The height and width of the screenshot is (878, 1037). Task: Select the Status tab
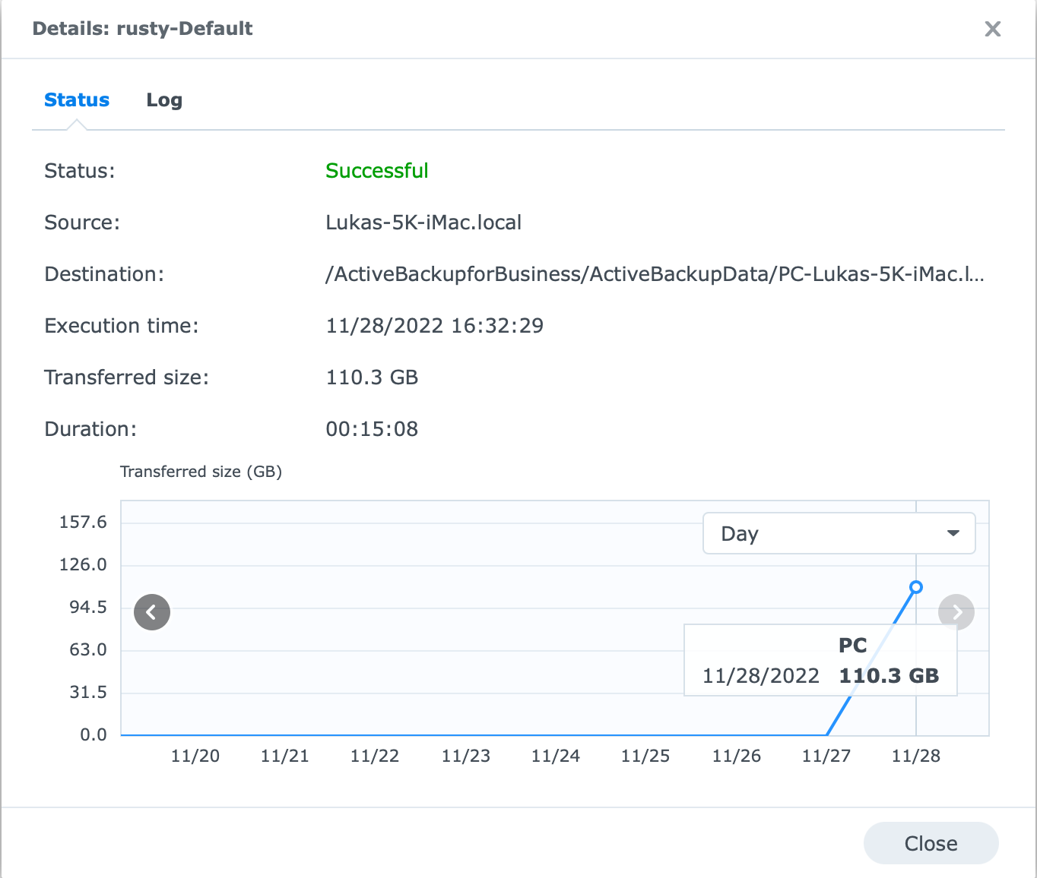(77, 100)
